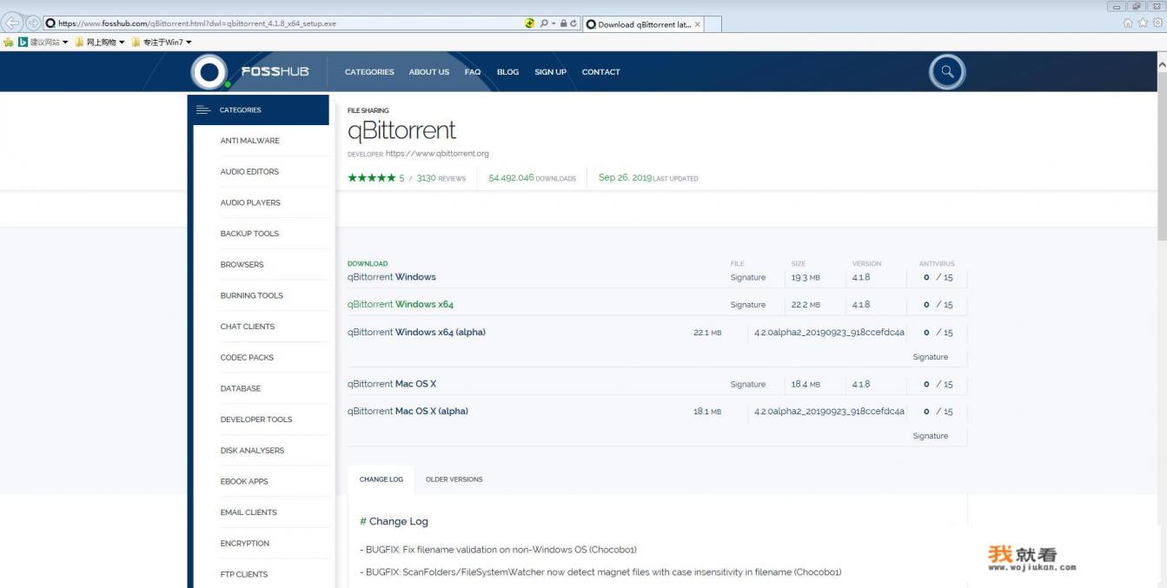
Task: Expand the 网上购物 favorites folder dropdown
Action: point(123,43)
